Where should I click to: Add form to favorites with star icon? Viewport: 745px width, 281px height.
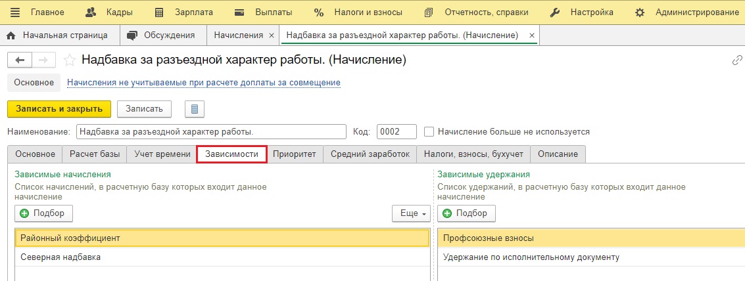coord(70,60)
